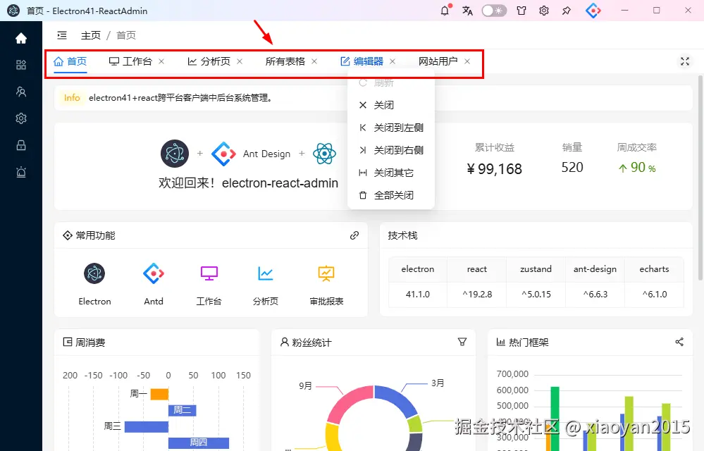Viewport: 704px width, 451px height.
Task: Choose 关闭其它 in the context menu
Action: (x=390, y=173)
